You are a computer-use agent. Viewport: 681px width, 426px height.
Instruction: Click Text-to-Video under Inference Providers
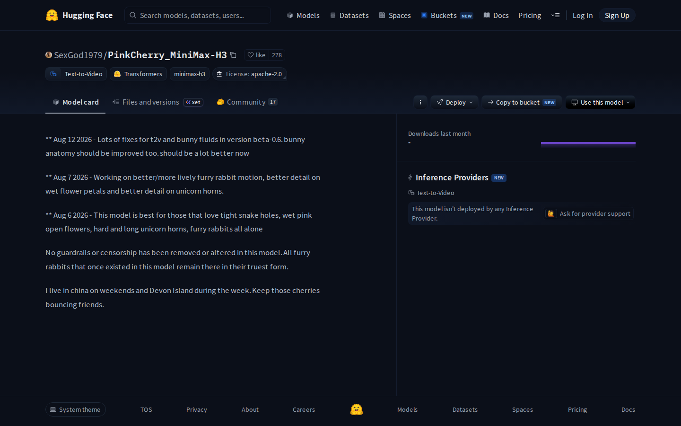pyautogui.click(x=431, y=193)
